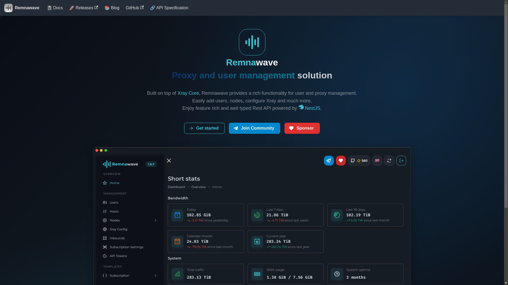The width and height of the screenshot is (508, 285).
Task: Follow the Xray Core link
Action: (189, 93)
